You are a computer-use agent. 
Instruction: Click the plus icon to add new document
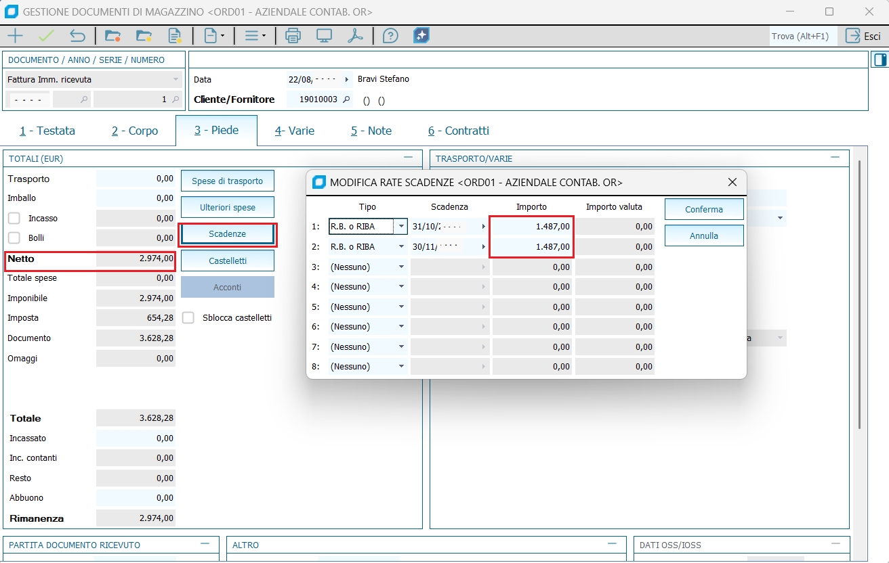point(15,36)
